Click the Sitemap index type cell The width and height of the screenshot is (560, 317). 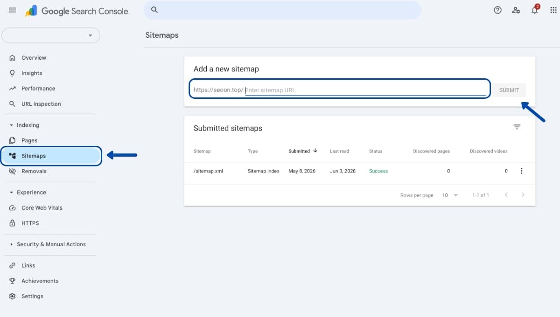pyautogui.click(x=263, y=171)
